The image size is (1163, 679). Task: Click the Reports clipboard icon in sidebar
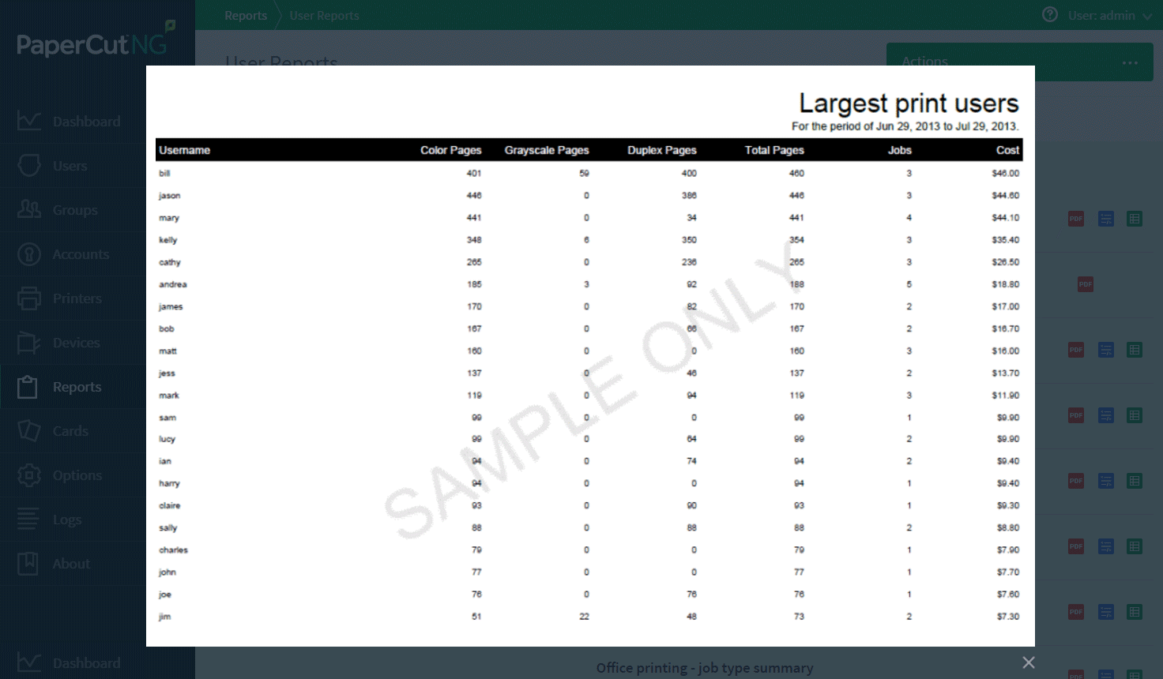[x=28, y=386]
